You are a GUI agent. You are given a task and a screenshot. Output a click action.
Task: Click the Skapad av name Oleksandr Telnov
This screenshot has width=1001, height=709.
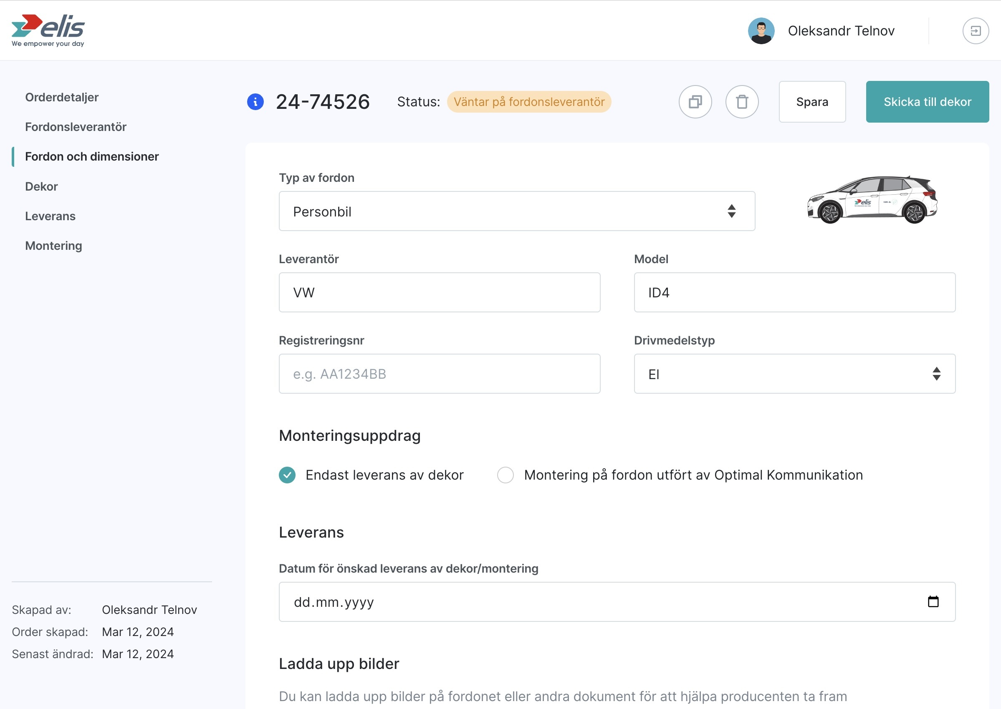point(149,609)
